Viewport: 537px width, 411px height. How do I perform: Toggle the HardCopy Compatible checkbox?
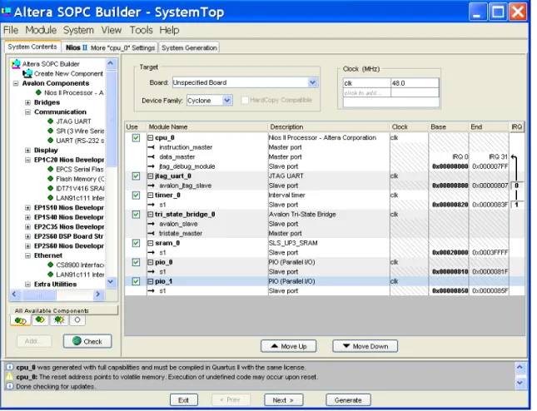pyautogui.click(x=245, y=101)
